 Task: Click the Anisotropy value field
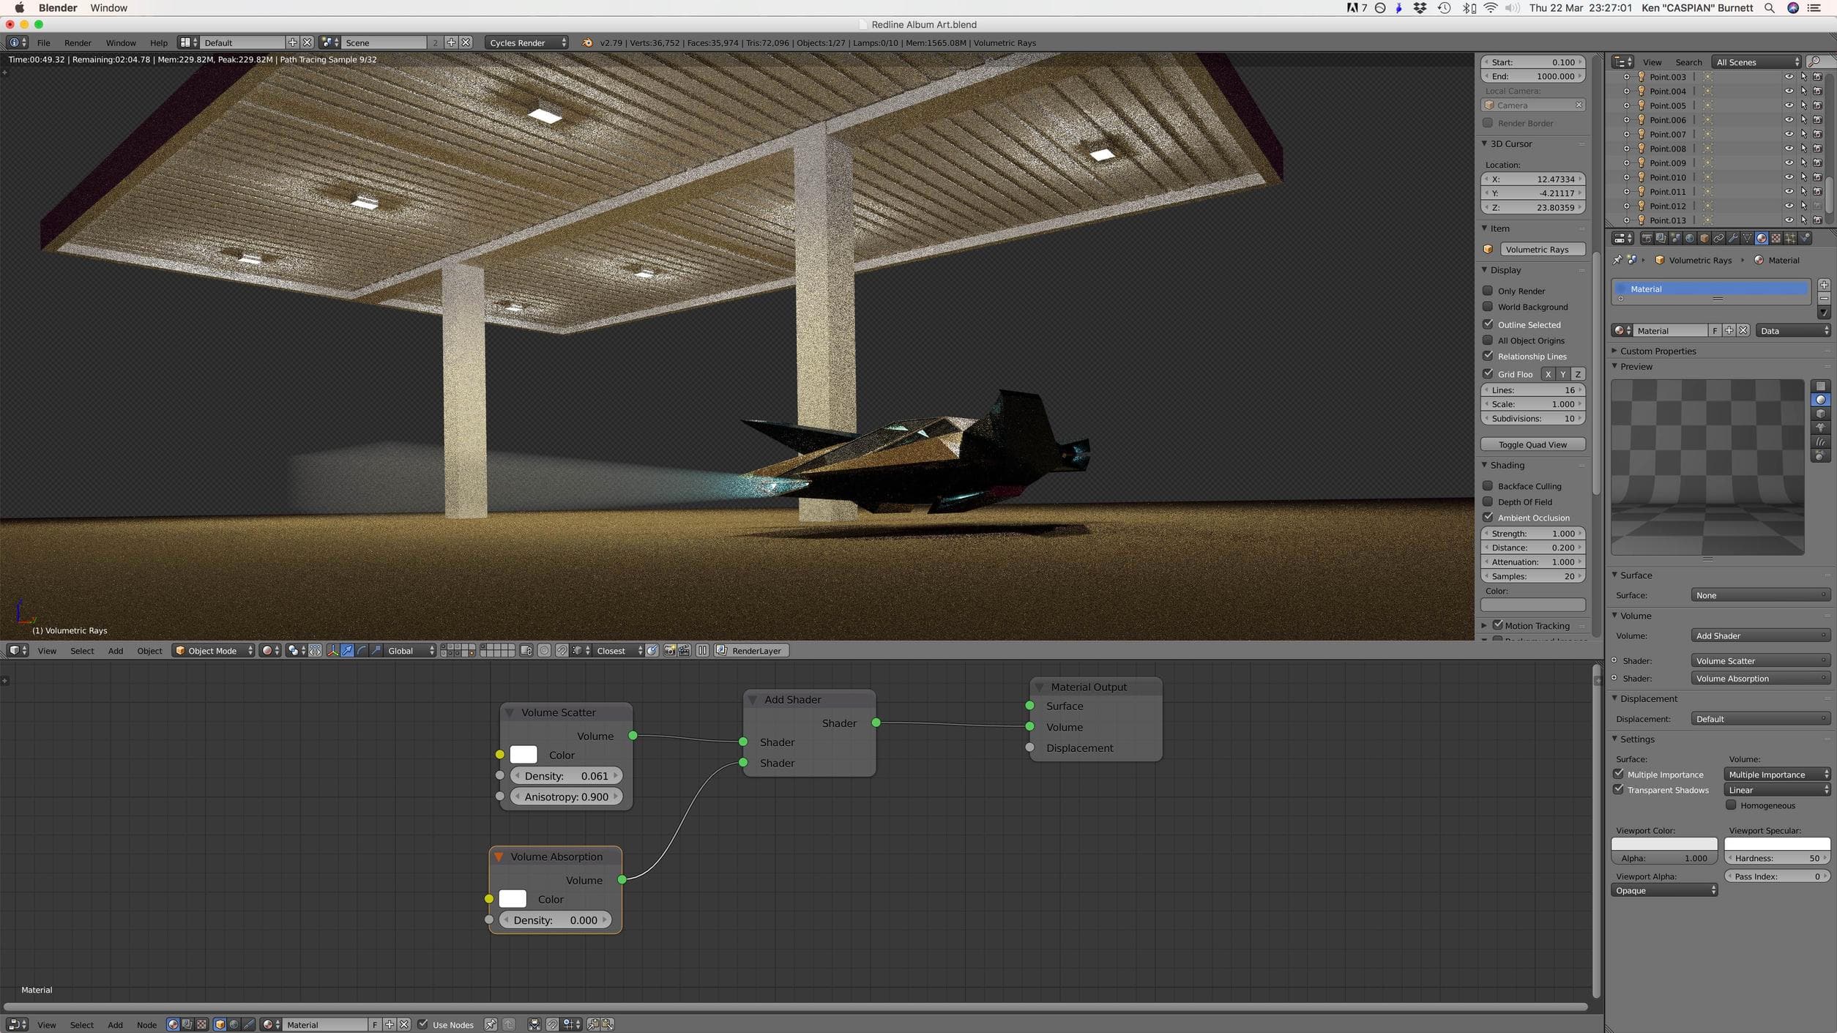click(x=566, y=797)
